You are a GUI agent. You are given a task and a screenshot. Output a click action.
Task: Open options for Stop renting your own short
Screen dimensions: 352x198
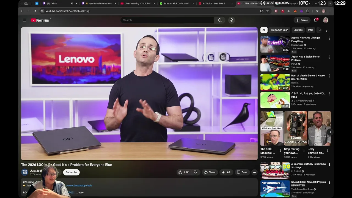[304, 150]
